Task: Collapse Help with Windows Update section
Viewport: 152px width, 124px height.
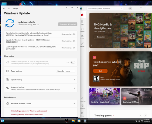Action: 74,104
